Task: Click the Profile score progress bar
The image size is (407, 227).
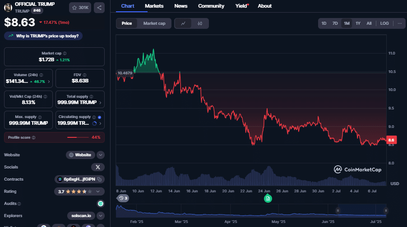Action: (x=78, y=138)
